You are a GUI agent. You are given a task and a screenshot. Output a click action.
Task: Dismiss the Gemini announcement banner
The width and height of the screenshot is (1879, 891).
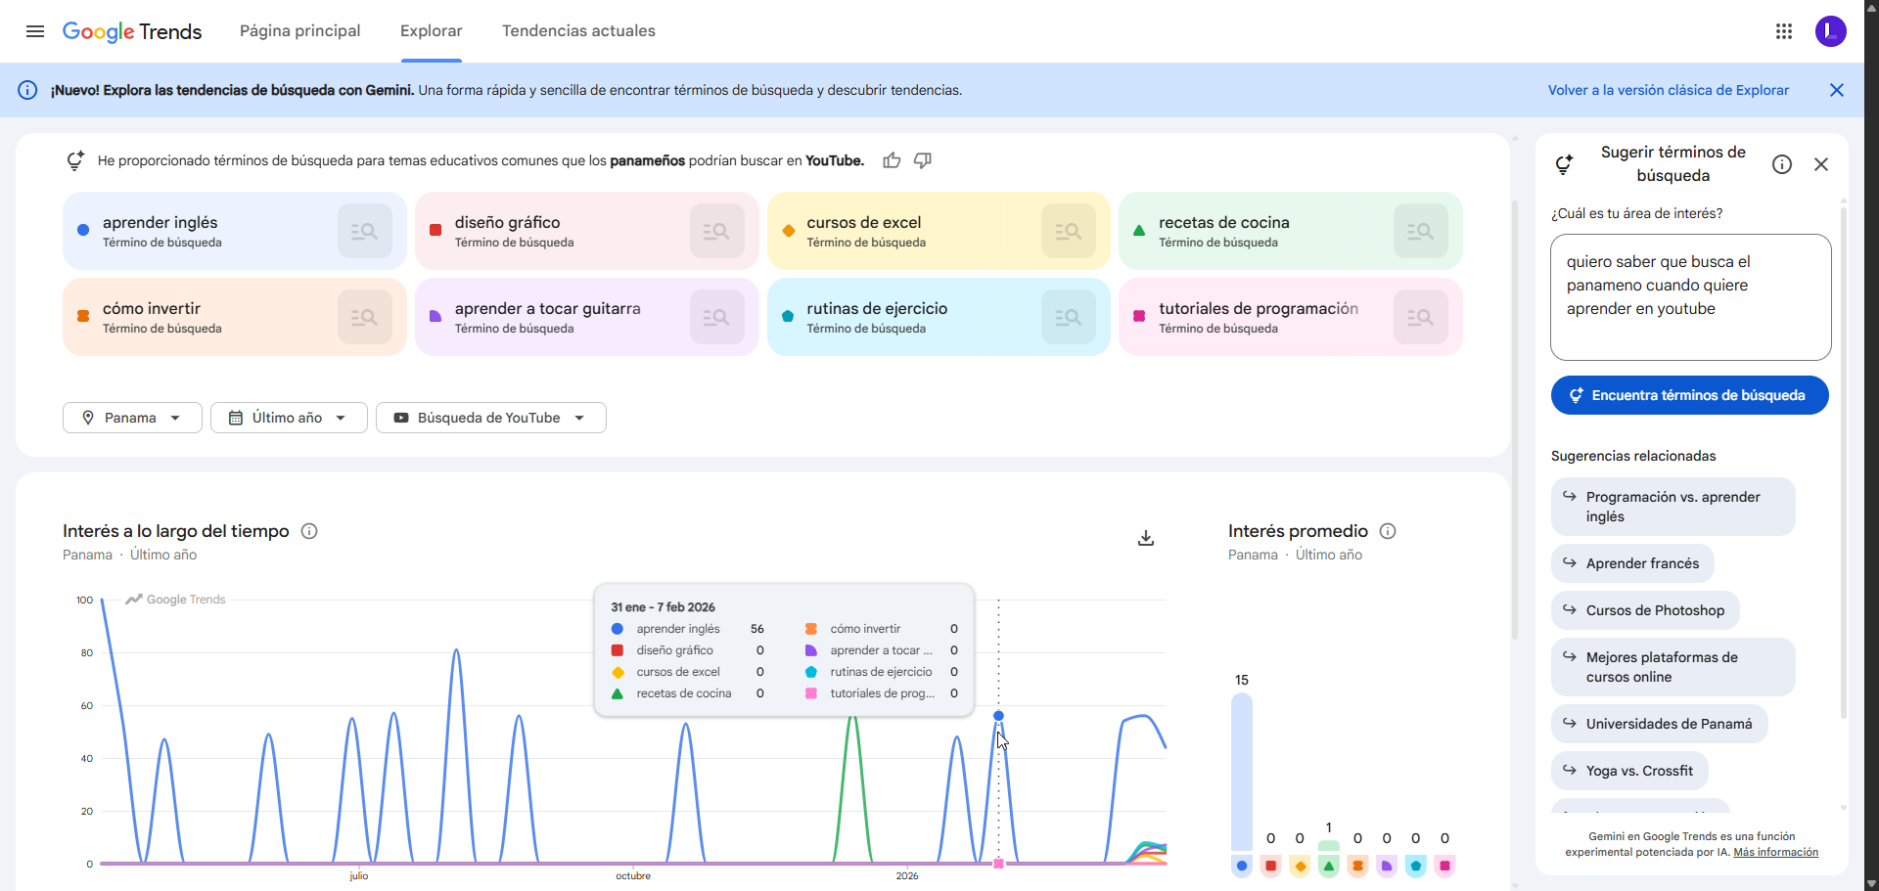click(x=1837, y=90)
